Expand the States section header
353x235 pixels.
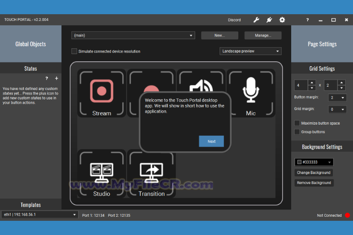click(x=30, y=69)
